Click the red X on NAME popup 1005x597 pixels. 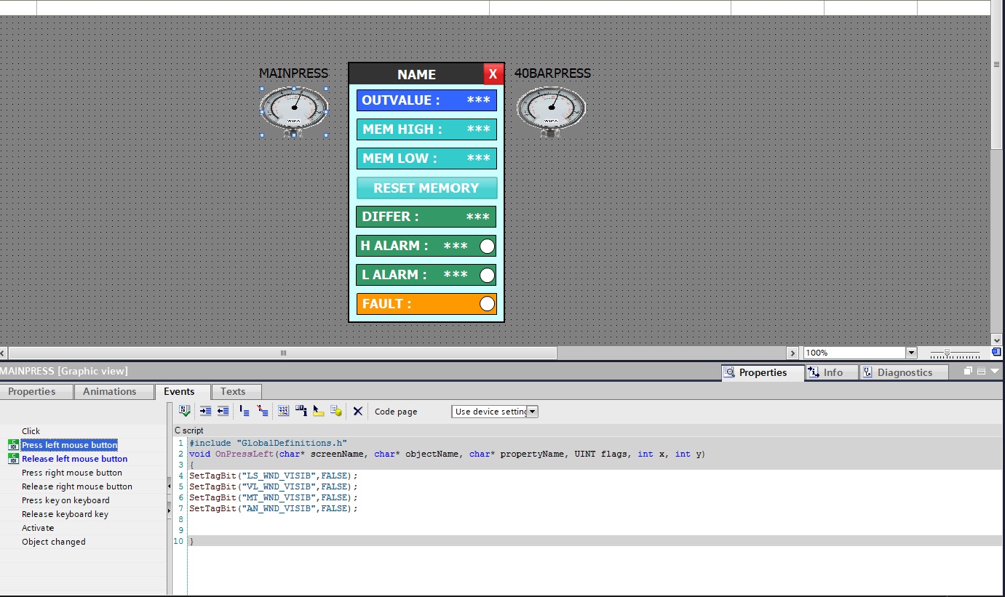(493, 73)
